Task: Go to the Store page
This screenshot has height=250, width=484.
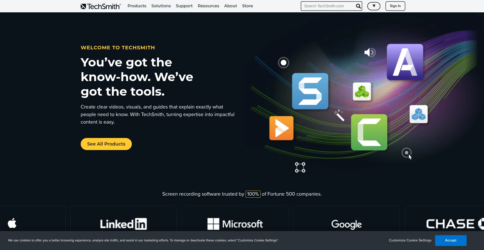Action: click(247, 6)
